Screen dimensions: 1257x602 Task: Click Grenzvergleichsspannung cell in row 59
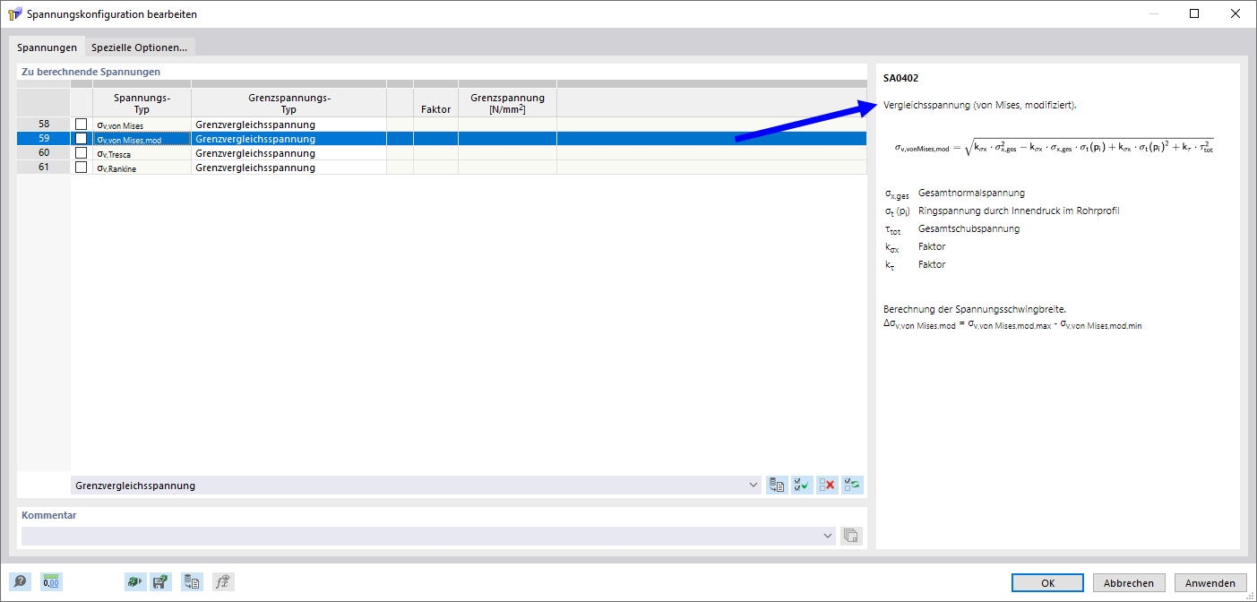point(288,139)
